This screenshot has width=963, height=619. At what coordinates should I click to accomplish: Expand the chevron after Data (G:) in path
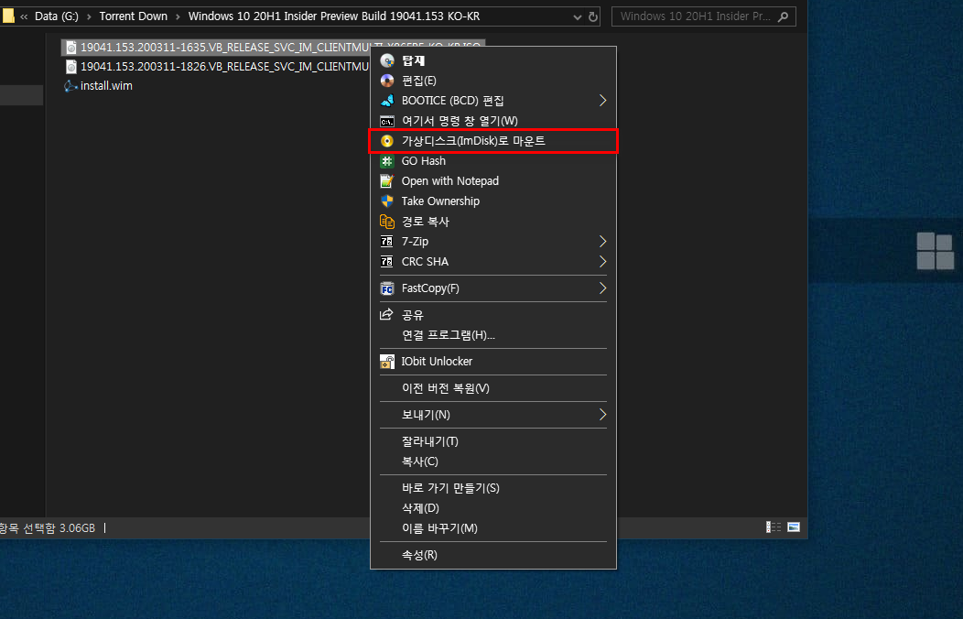click(x=89, y=16)
